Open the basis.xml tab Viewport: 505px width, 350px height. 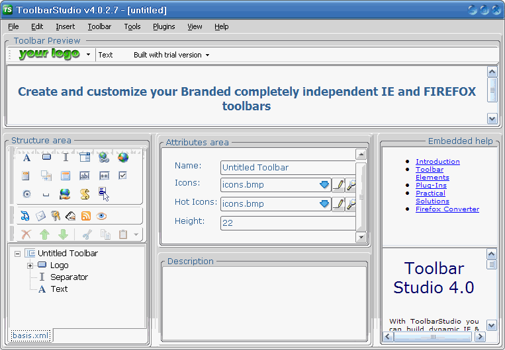tap(30, 335)
